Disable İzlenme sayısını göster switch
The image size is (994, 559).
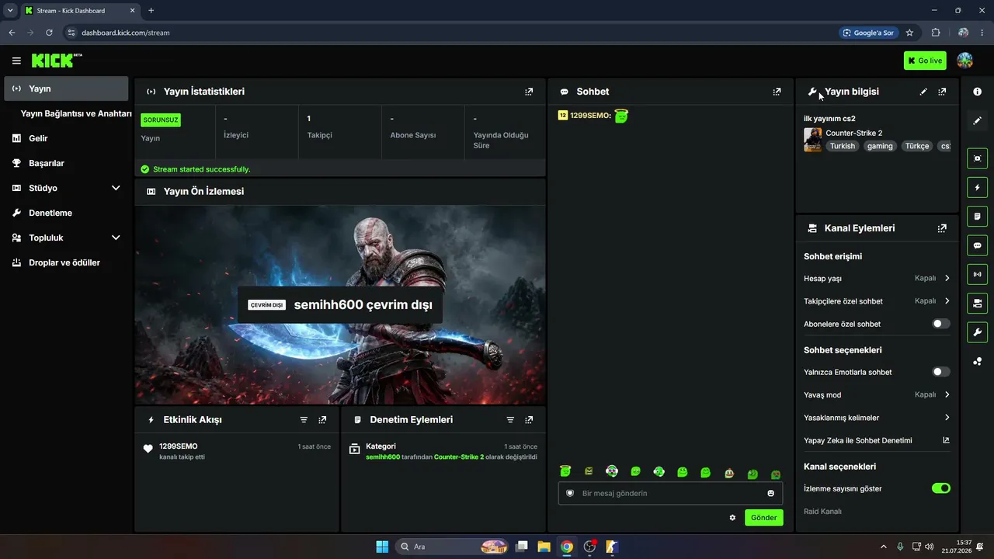(940, 488)
